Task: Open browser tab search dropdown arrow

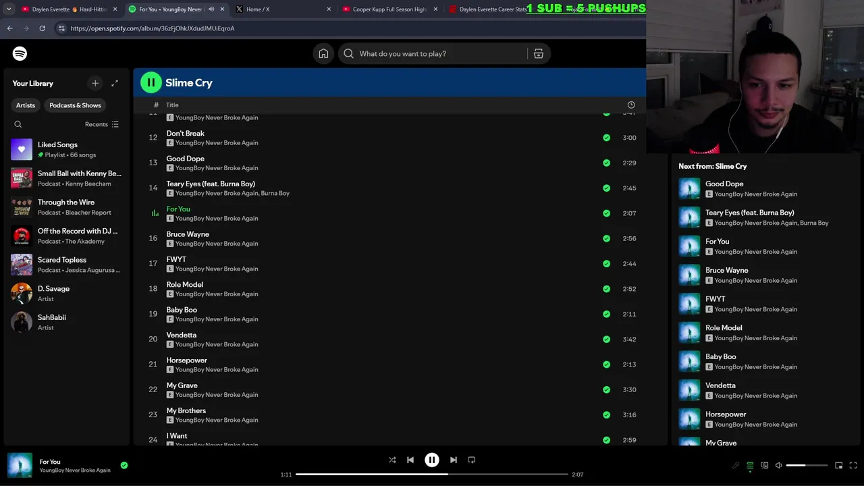Action: coord(9,9)
